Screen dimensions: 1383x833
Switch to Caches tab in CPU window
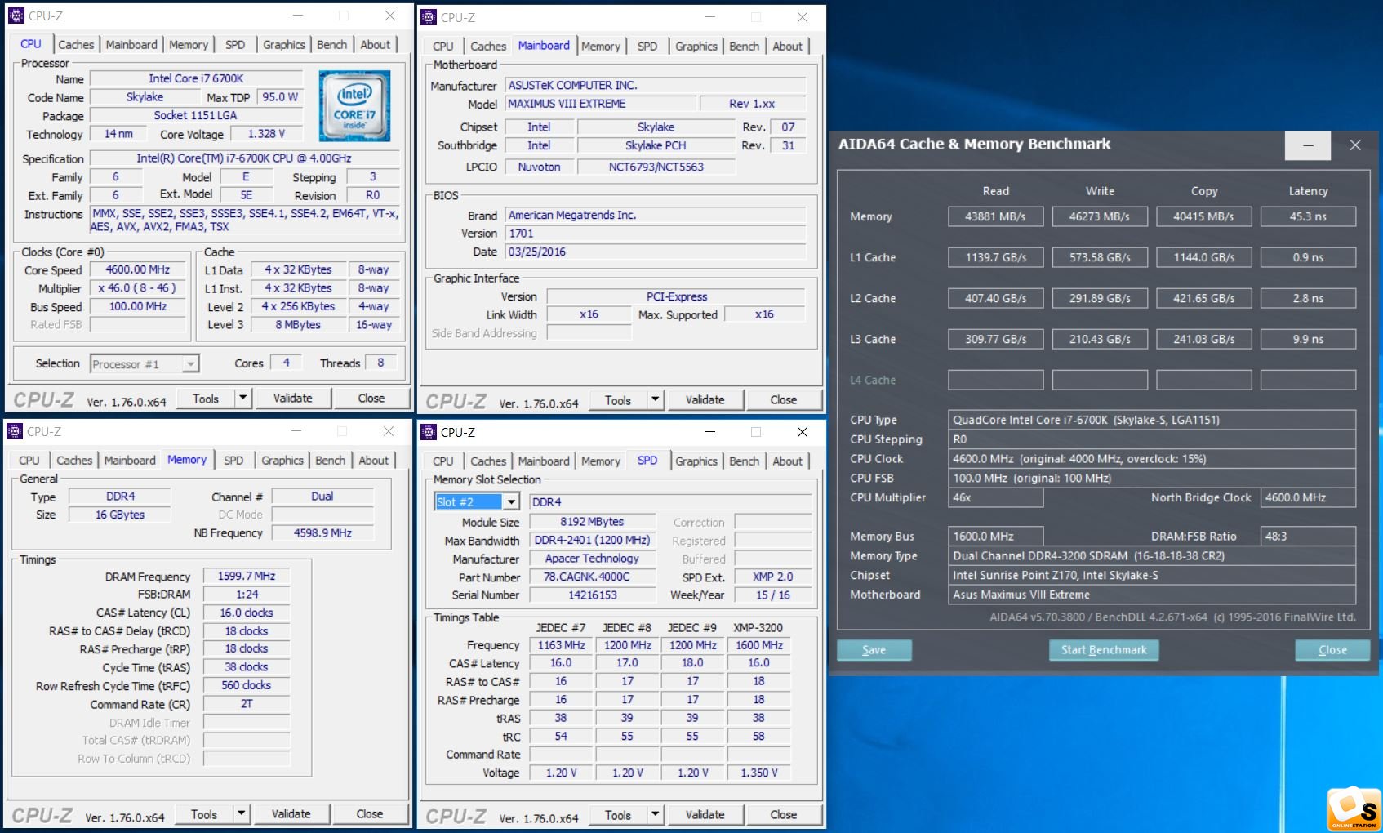click(x=76, y=45)
